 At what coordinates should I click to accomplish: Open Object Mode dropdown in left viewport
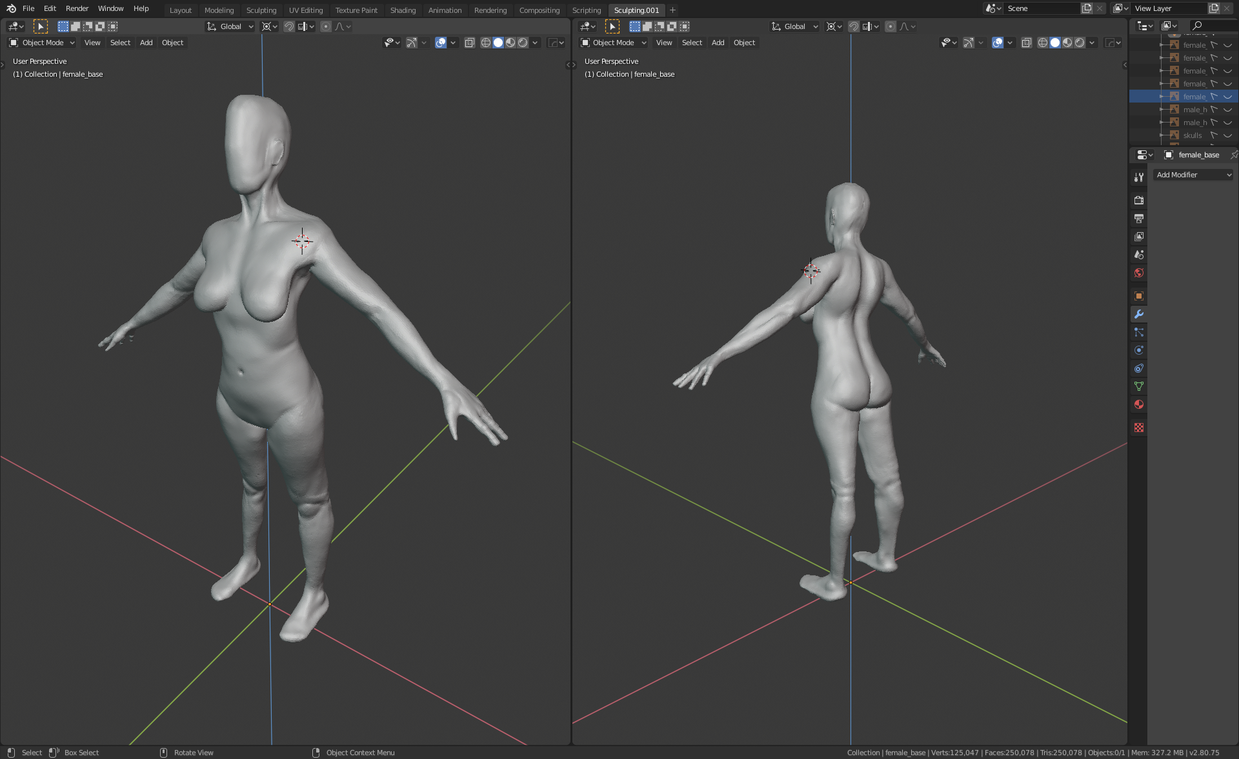point(42,43)
